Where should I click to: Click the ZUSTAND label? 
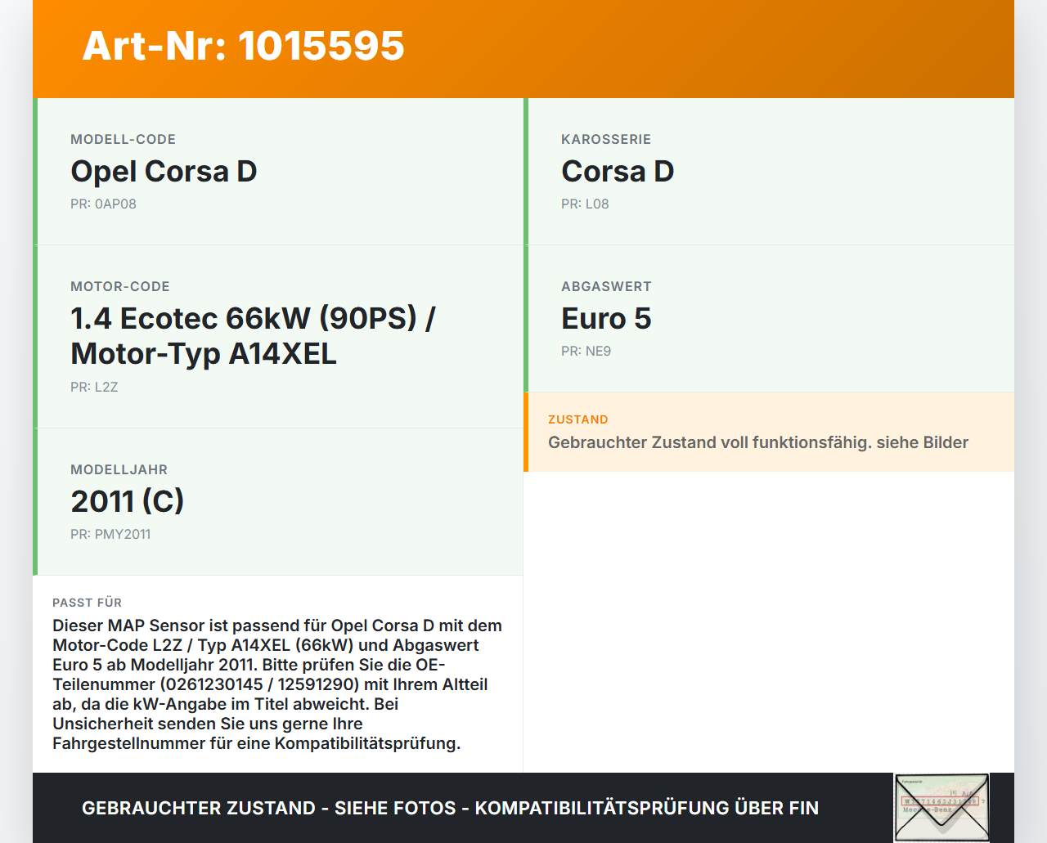578,419
